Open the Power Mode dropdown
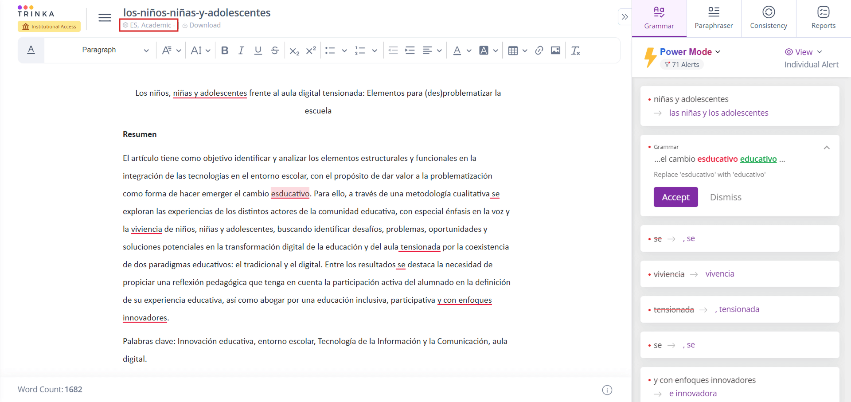Viewport: 851px width, 402px height. point(690,52)
